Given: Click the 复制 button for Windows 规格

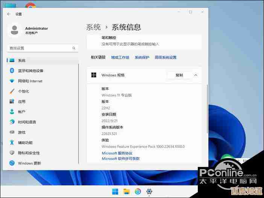Looking at the screenshot, I should tap(179, 75).
